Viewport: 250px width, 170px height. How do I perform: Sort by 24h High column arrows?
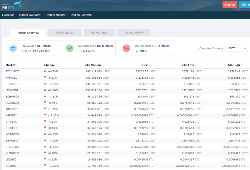coord(242,65)
